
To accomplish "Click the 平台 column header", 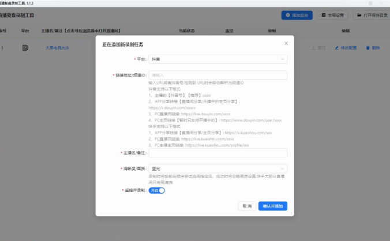I will (x=25, y=31).
